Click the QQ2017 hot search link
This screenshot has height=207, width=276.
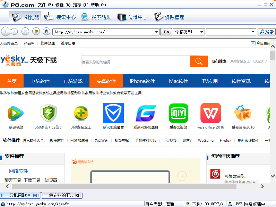[x=260, y=61]
